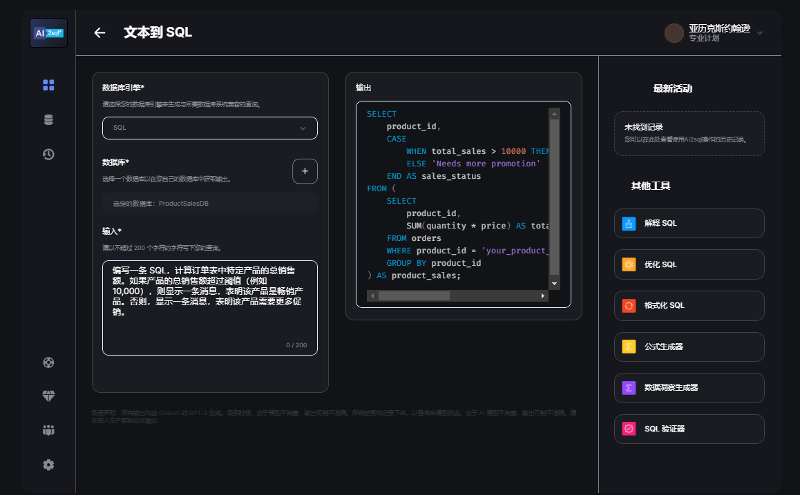Click the yellow 公式生成器 icon
The width and height of the screenshot is (800, 495).
click(x=629, y=347)
